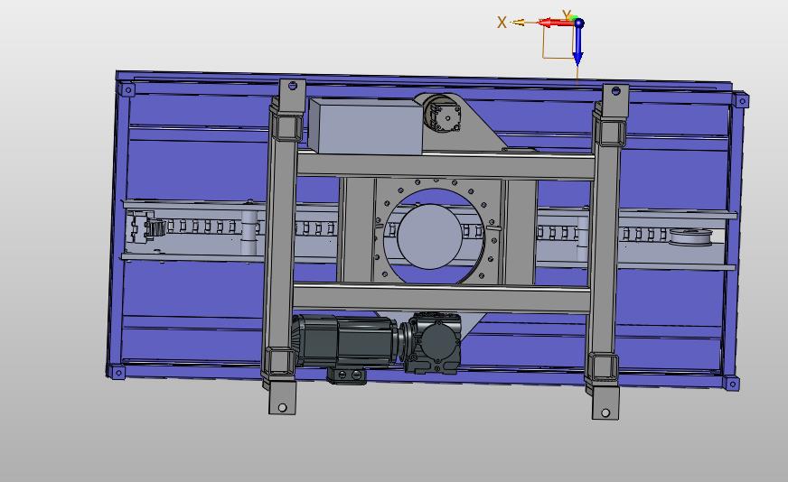The height and width of the screenshot is (482, 788).
Task: Click the mounting hole at the left post's top
Action: pyautogui.click(x=294, y=86)
